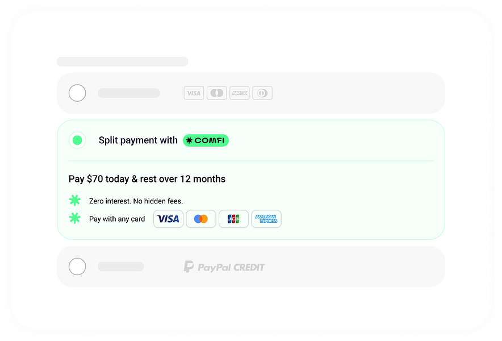The width and height of the screenshot is (502, 341).
Task: Click the colored Visa card icon
Action: (168, 219)
